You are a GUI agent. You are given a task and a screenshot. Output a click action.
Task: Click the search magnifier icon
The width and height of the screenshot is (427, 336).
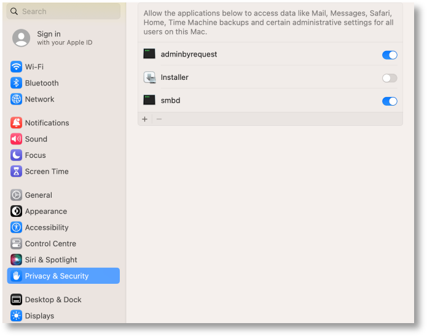[14, 12]
